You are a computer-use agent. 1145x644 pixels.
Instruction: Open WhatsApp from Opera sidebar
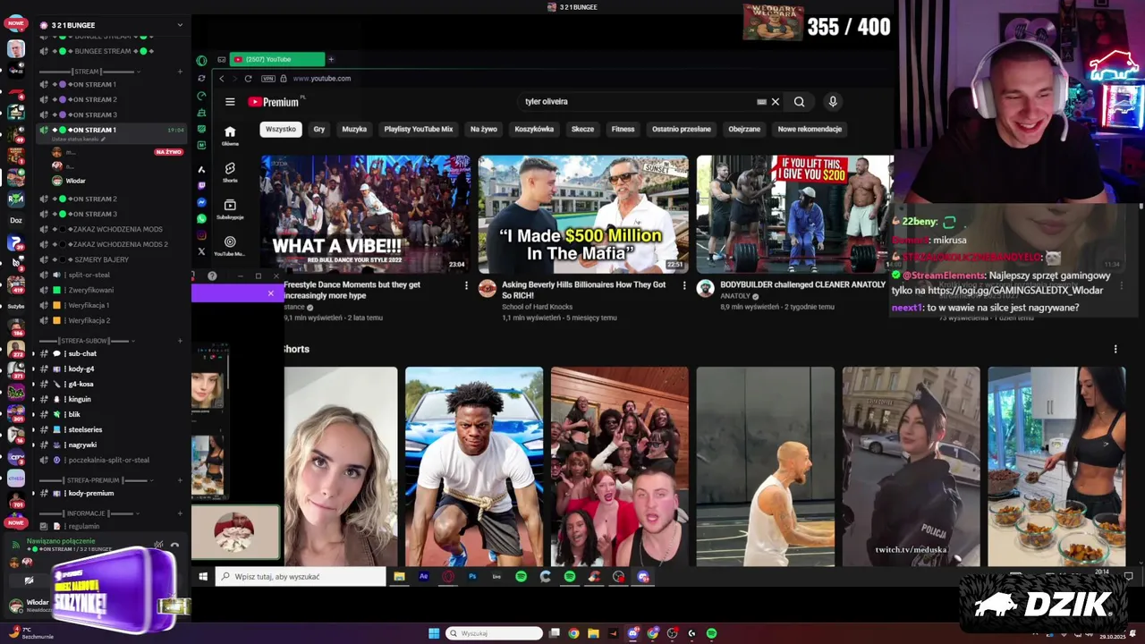coord(201,218)
